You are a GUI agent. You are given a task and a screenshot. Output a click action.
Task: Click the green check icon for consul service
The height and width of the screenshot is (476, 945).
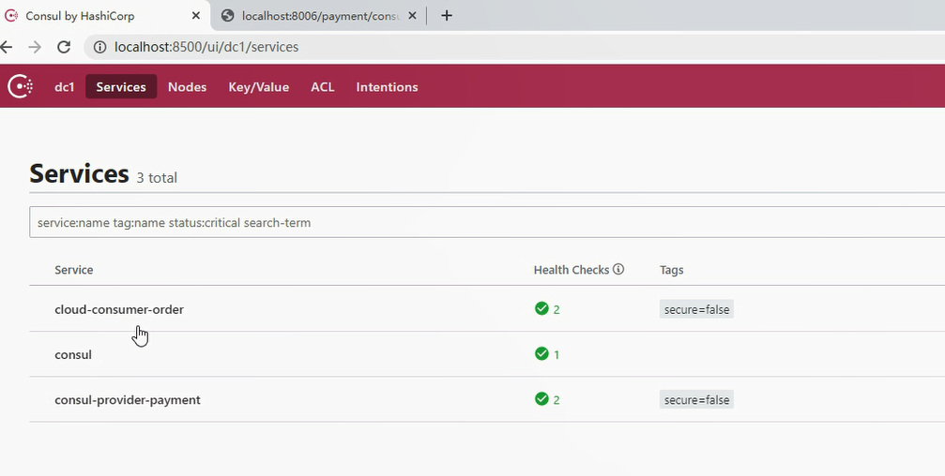pos(541,353)
